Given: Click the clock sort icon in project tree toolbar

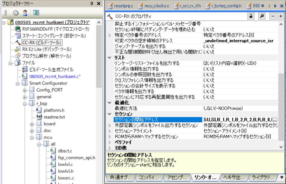Looking at the screenshot, I should 16,13.
